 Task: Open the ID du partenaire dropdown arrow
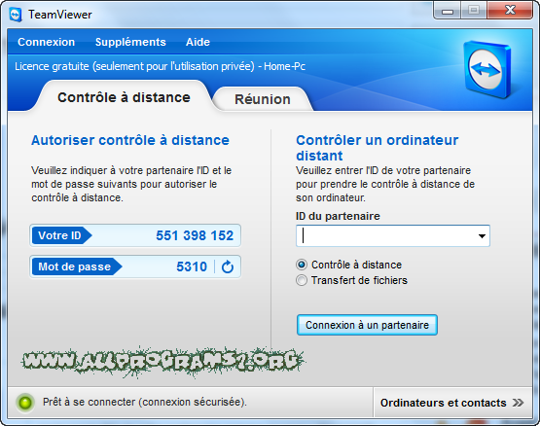(482, 236)
